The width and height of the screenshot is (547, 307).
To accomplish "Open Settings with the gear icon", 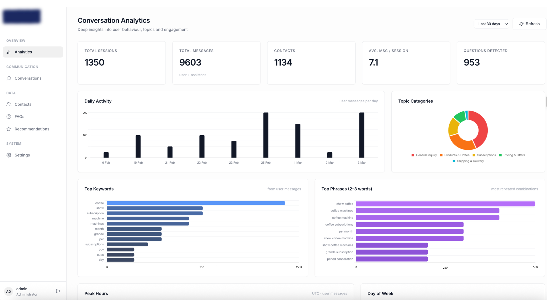I will (9, 155).
